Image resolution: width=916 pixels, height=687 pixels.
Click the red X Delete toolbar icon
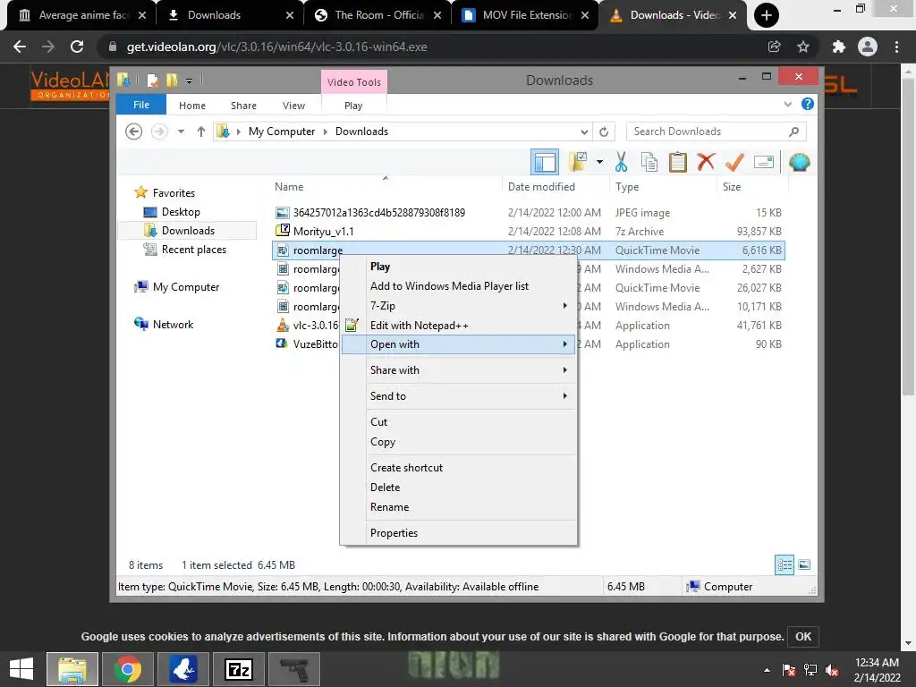pos(706,161)
